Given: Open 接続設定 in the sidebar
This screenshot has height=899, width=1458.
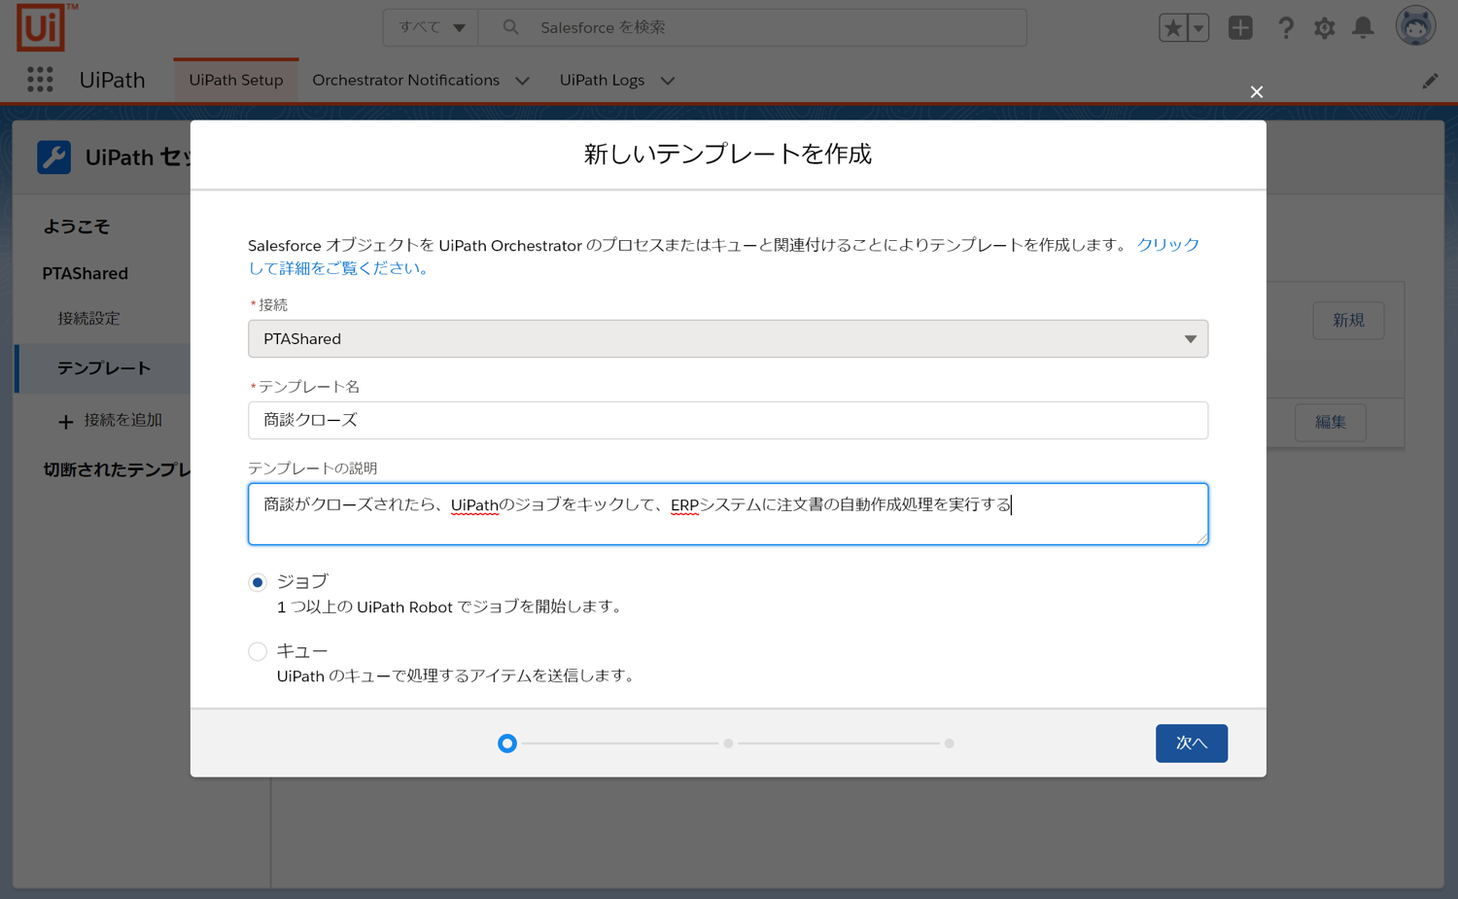Looking at the screenshot, I should pos(88,319).
